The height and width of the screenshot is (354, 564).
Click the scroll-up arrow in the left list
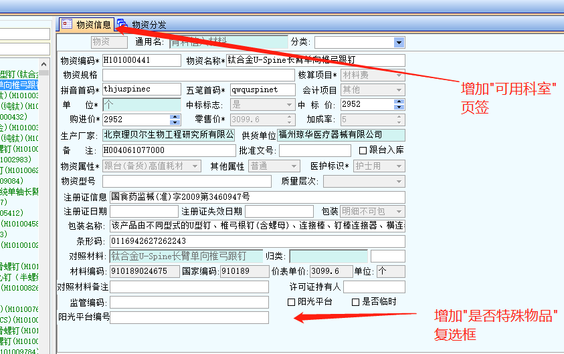coord(44,64)
